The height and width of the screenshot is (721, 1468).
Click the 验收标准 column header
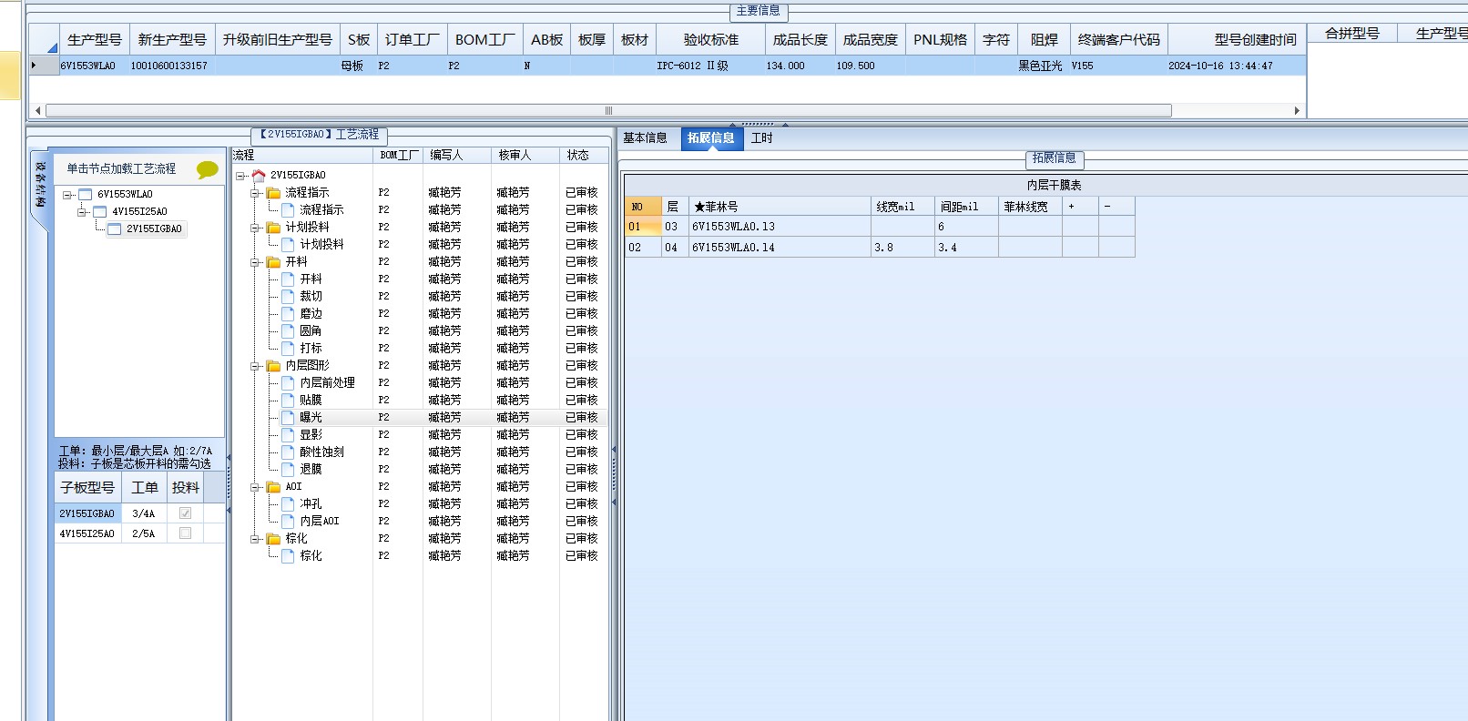point(711,40)
